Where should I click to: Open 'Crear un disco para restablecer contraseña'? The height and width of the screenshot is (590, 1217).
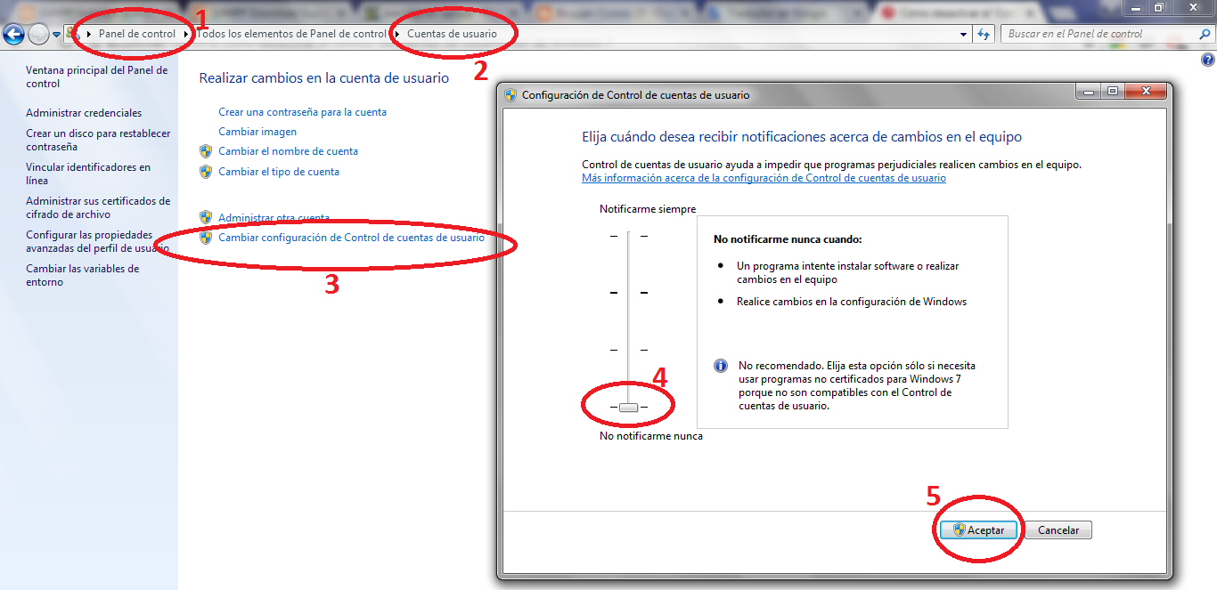[x=98, y=140]
